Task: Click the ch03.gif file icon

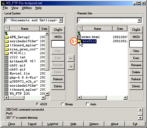Action: pos(7,69)
